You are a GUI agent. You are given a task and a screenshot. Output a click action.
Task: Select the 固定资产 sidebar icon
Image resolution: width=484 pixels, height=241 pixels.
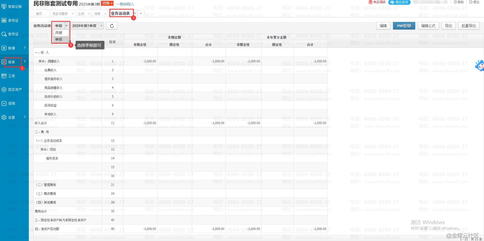(x=4, y=89)
